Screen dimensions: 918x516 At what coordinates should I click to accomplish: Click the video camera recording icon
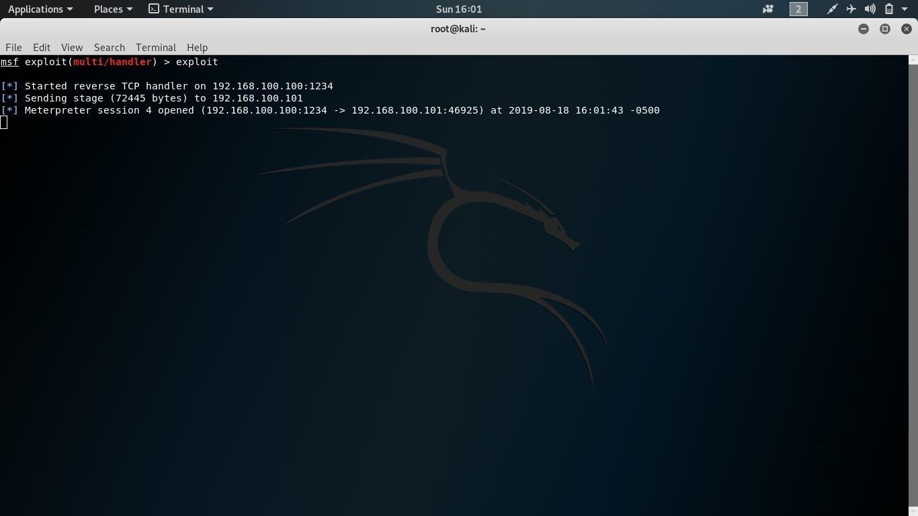coord(767,9)
